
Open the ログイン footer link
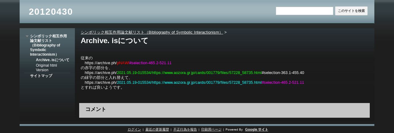(x=134, y=130)
